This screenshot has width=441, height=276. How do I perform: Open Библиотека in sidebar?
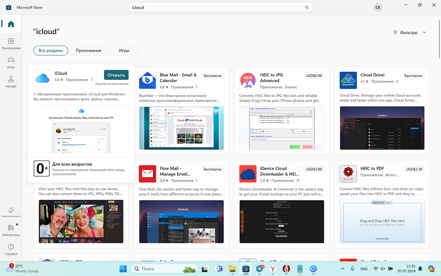[11, 230]
